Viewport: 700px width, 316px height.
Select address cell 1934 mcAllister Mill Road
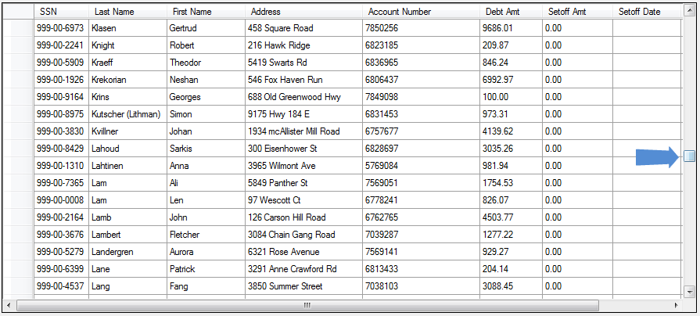tap(303, 131)
